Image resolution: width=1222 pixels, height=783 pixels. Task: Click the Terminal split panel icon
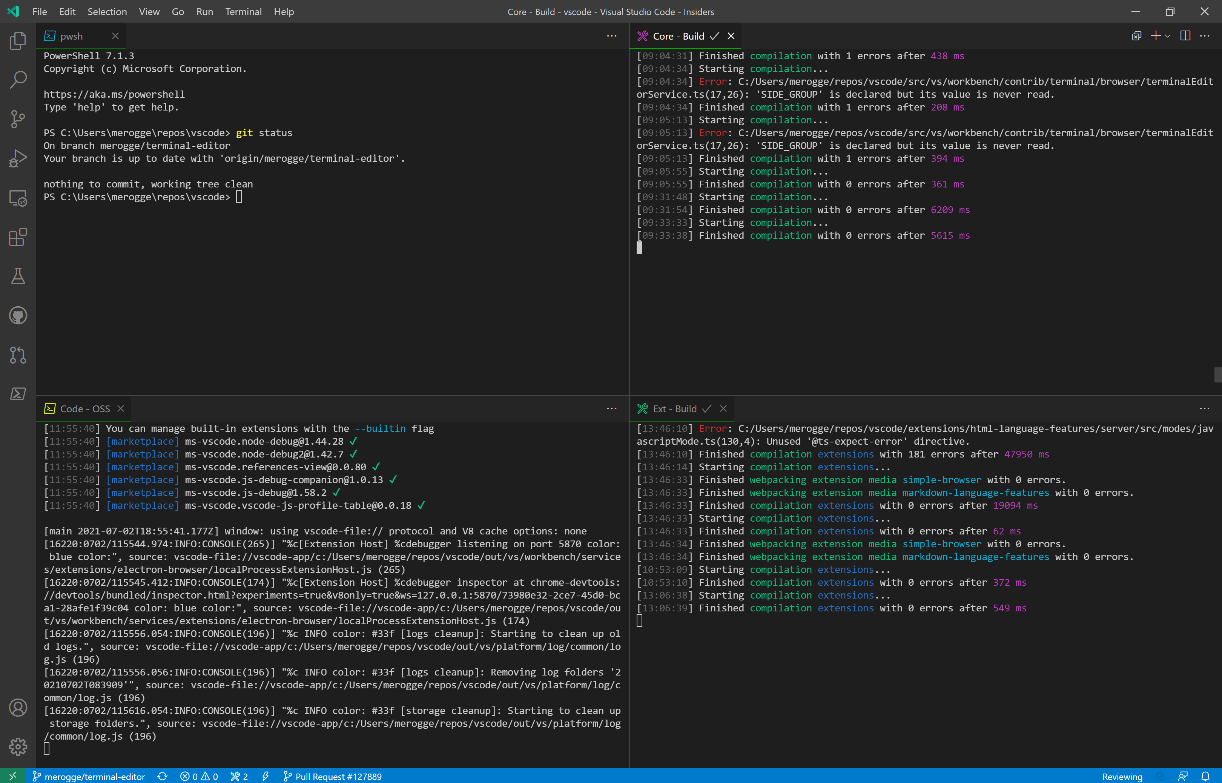click(x=1185, y=35)
